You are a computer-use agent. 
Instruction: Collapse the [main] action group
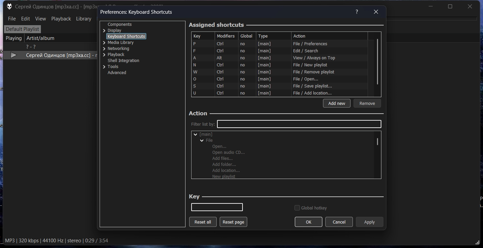pos(195,134)
